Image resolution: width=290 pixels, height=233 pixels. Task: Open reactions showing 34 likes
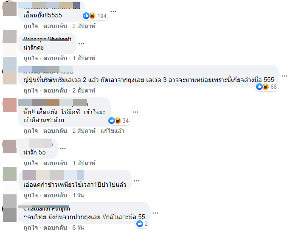point(119,121)
